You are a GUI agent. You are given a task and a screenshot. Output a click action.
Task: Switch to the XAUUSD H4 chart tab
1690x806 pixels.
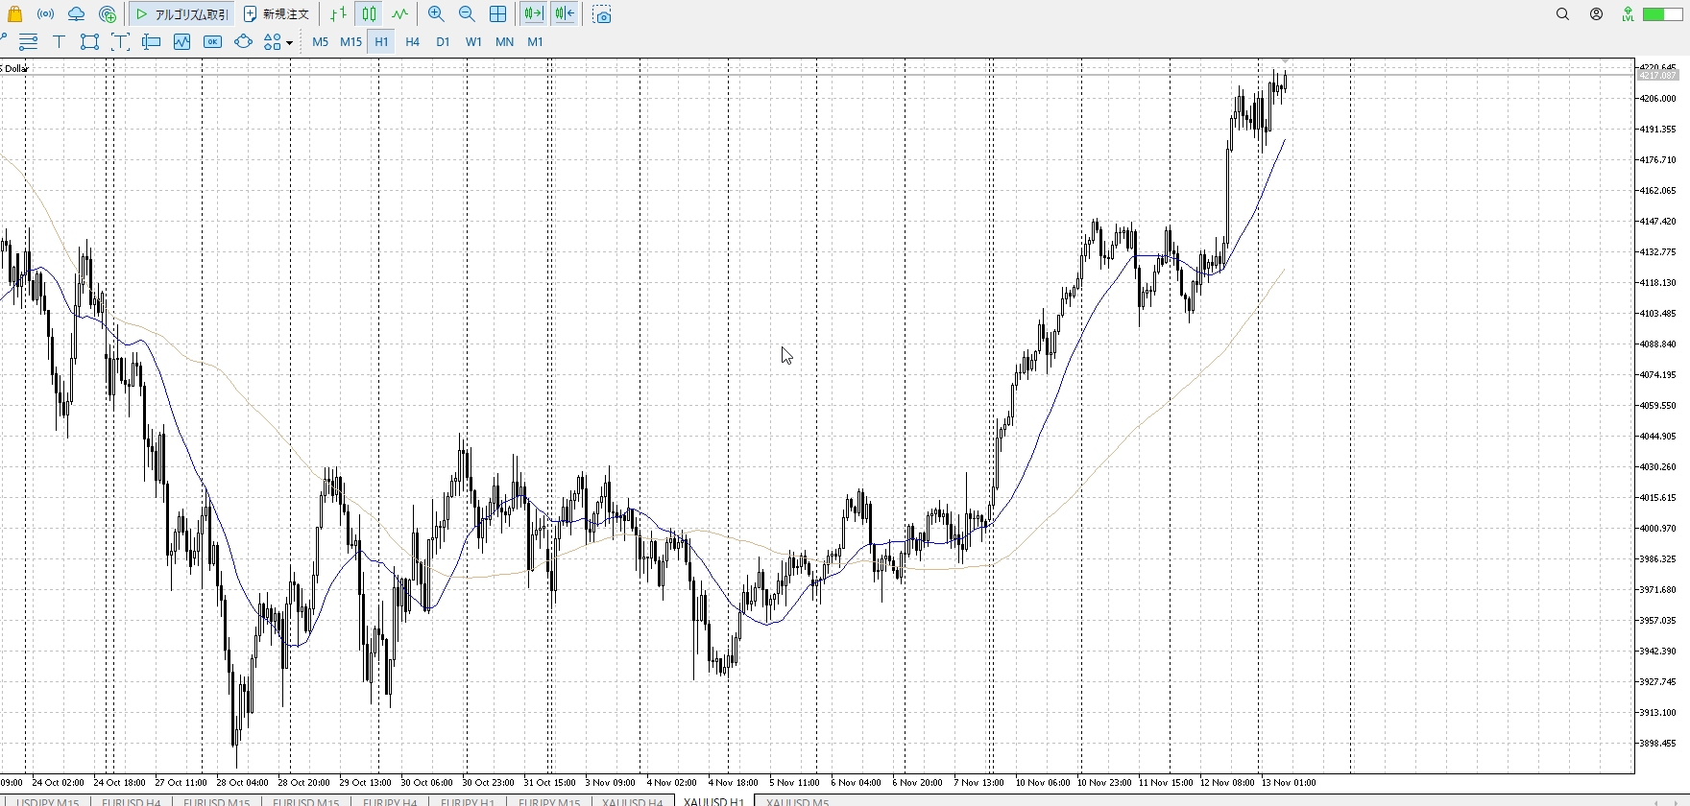(x=632, y=801)
